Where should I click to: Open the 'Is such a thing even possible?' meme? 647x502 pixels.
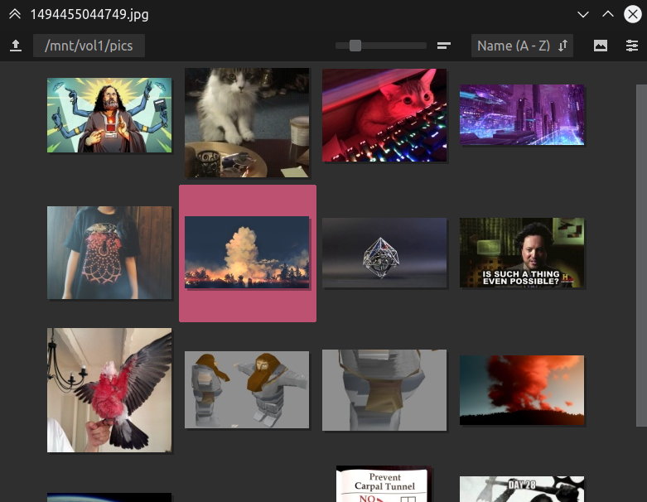[522, 253]
